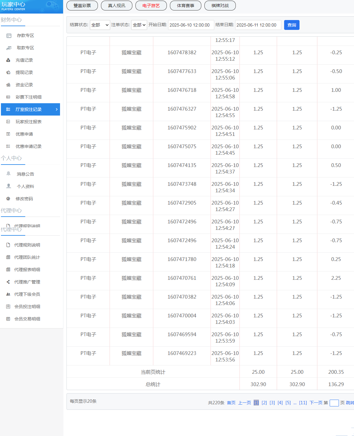
Task: Click the 充值记录 money bag icon
Action: click(8, 60)
